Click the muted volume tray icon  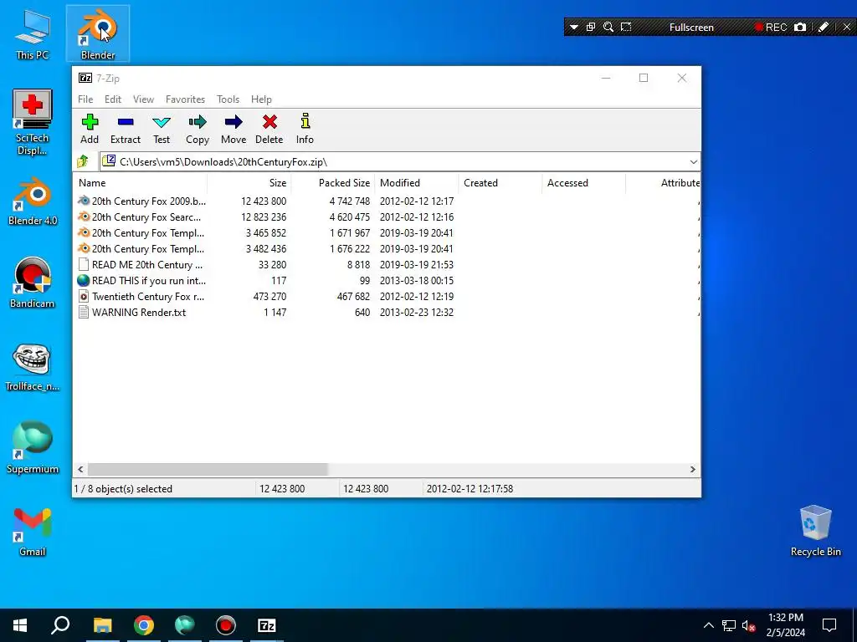(748, 625)
